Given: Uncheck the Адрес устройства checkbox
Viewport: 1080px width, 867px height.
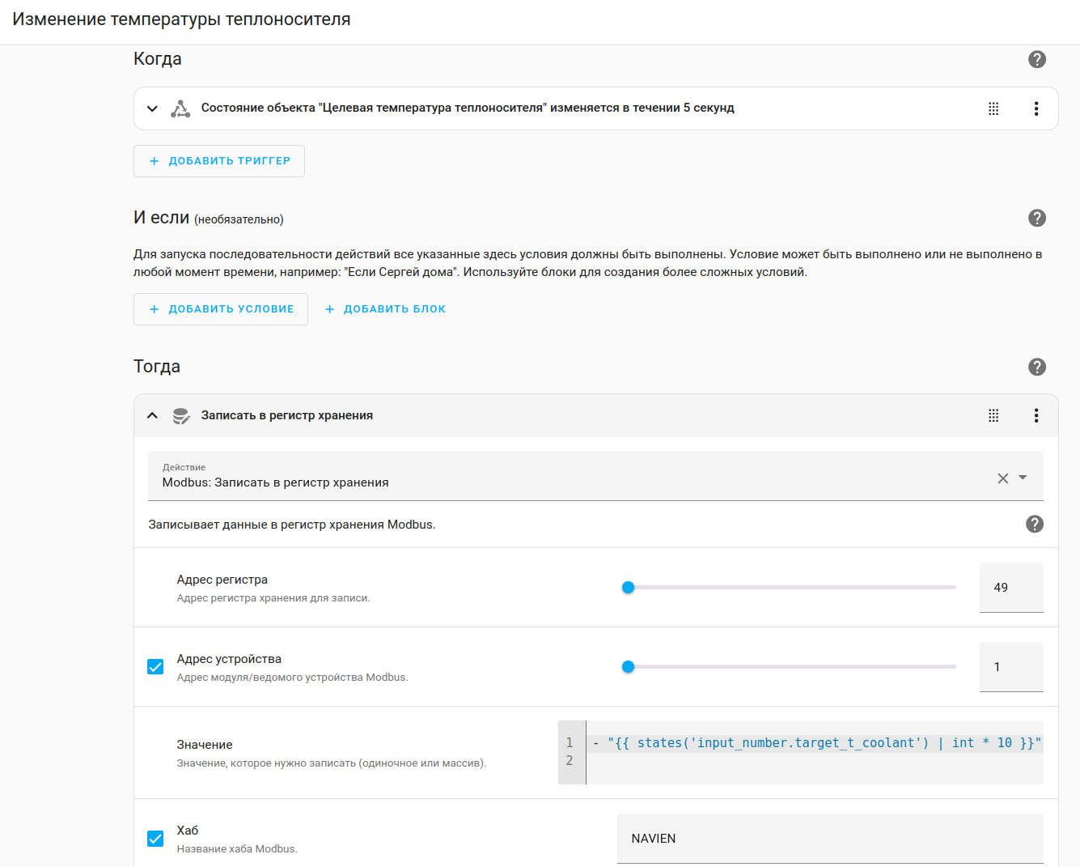Looking at the screenshot, I should click(x=155, y=667).
